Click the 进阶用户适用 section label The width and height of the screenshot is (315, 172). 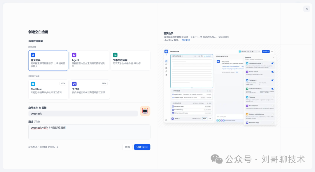(34, 76)
